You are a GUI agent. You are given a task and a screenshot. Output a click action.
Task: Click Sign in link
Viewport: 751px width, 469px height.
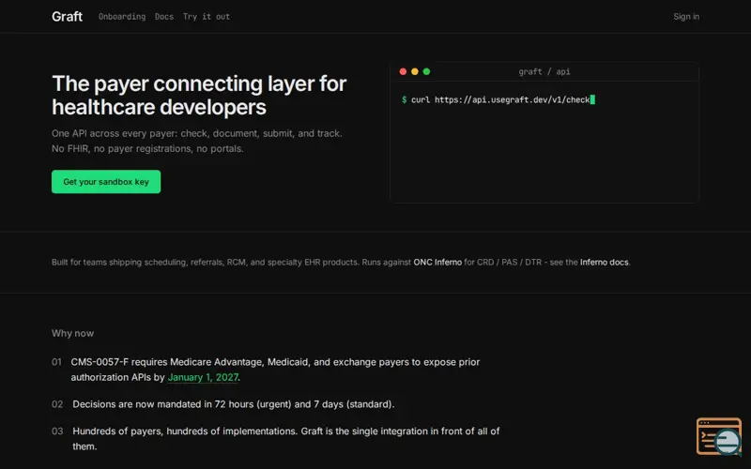click(x=686, y=17)
